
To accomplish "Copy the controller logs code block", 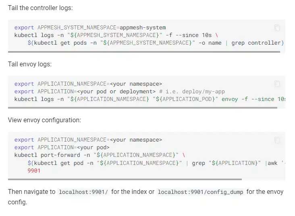I will 277,28.
